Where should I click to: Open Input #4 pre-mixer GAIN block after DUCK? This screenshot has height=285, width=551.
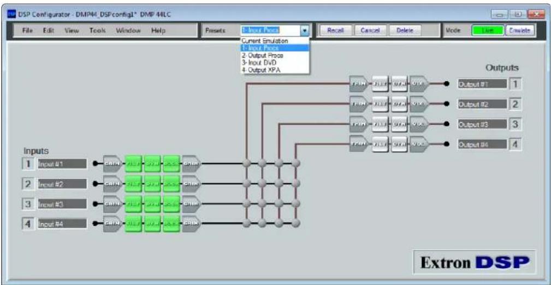point(192,223)
